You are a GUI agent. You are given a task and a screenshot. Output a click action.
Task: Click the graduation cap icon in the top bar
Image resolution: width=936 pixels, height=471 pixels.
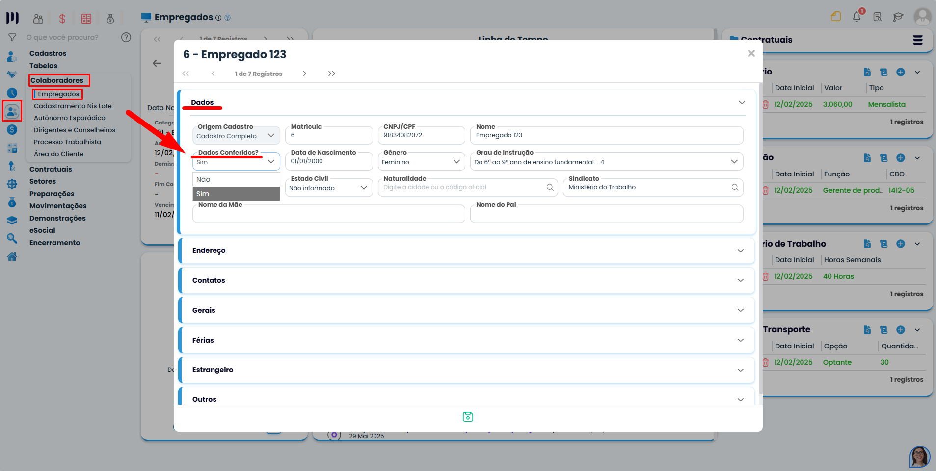pyautogui.click(x=898, y=17)
